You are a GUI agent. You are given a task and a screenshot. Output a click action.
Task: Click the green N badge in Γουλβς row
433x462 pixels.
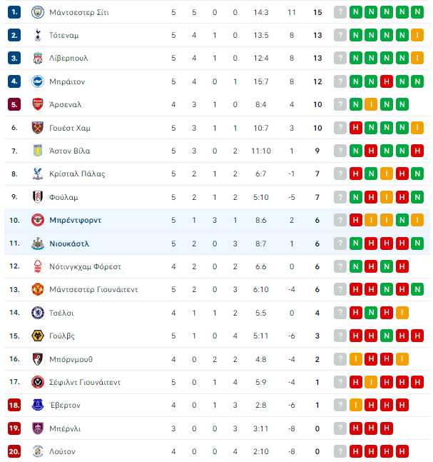coord(387,336)
